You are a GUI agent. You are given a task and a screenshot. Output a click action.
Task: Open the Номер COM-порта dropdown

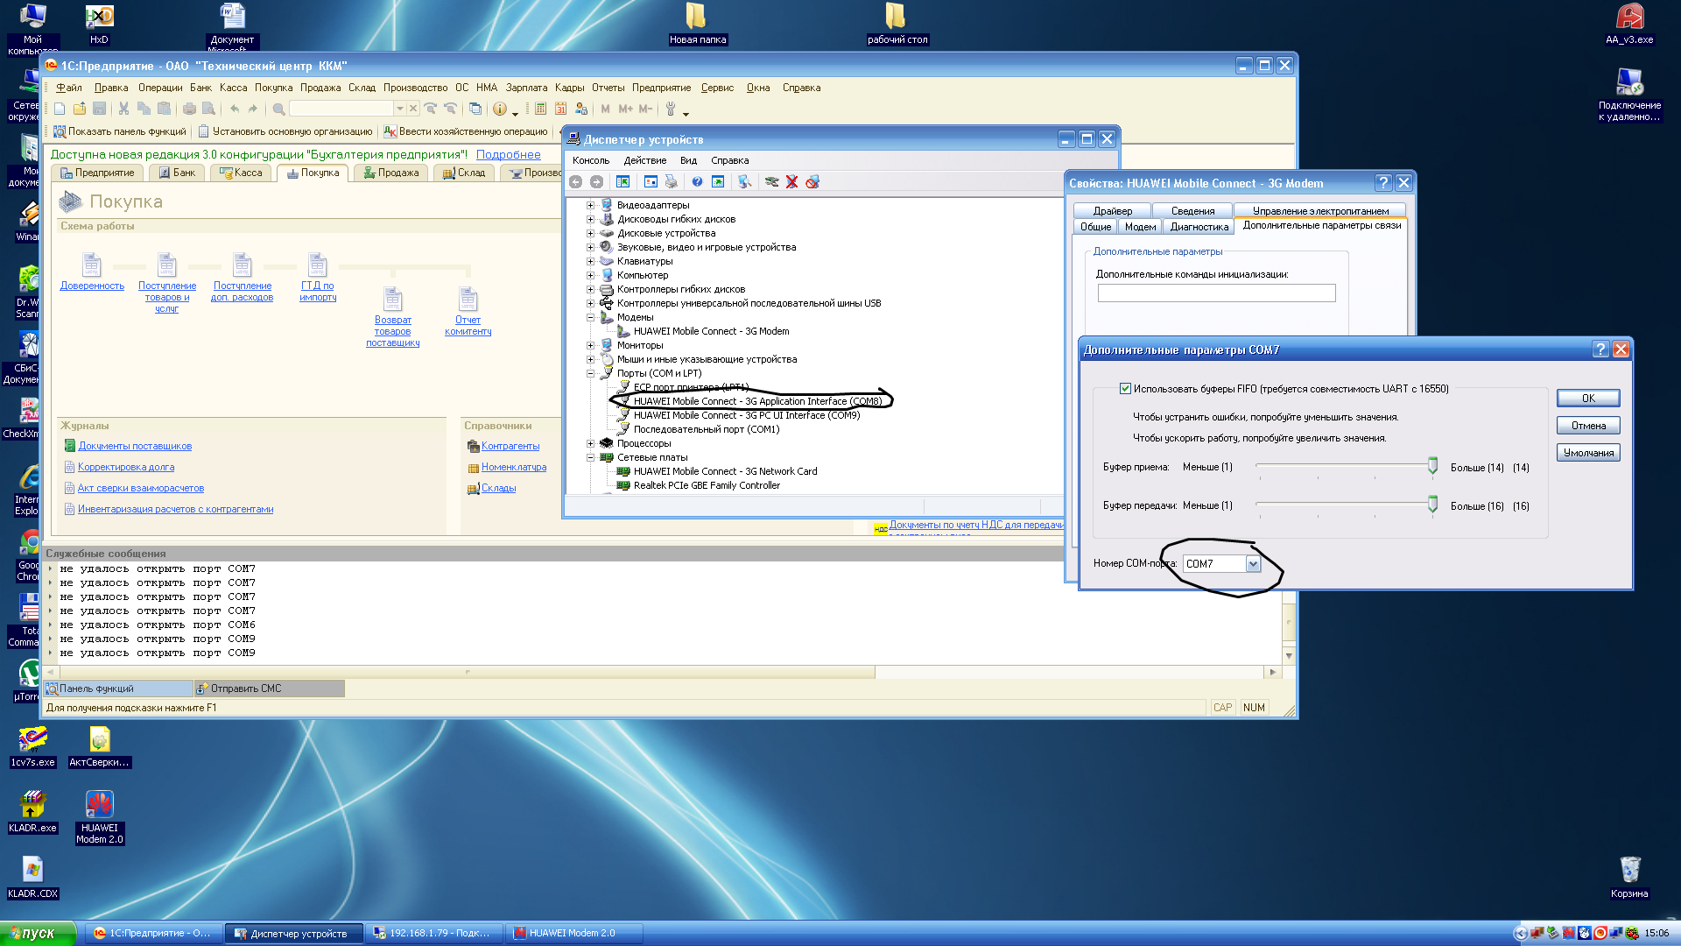click(x=1253, y=564)
